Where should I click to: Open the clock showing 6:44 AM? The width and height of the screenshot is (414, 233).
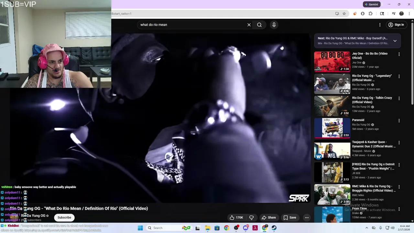(405, 228)
